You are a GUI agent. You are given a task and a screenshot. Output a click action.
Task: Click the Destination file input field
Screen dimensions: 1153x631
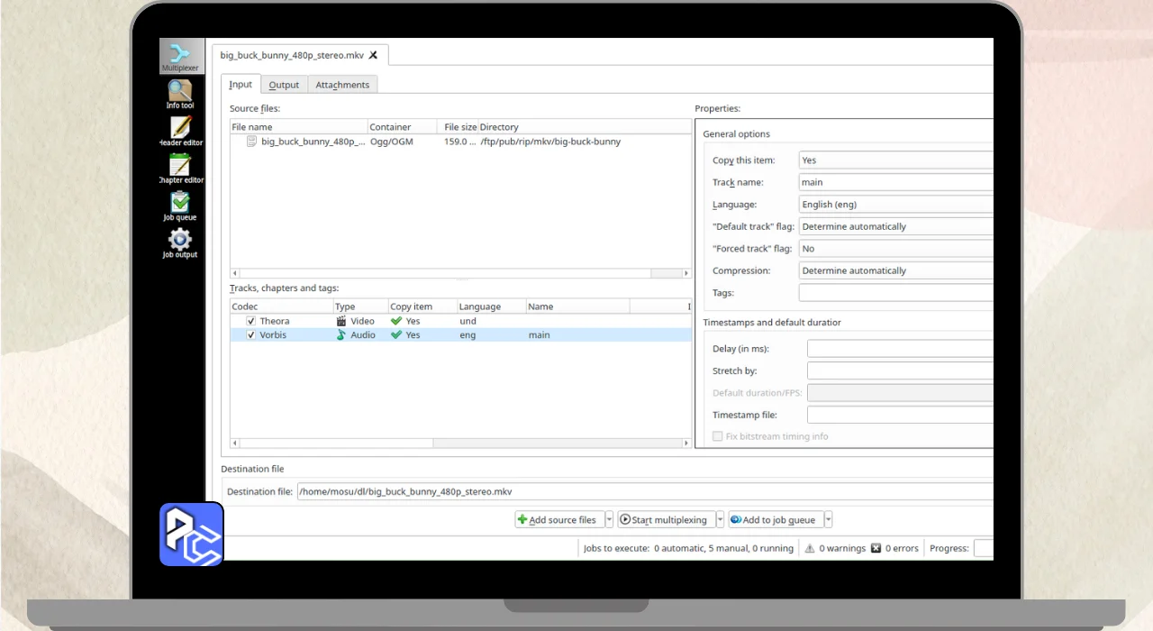tap(644, 492)
